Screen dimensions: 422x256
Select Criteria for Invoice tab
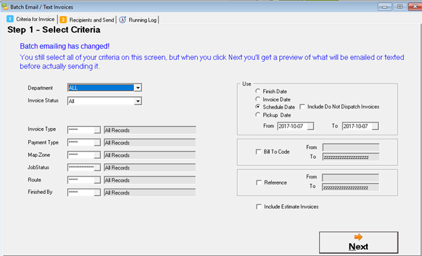[31, 19]
